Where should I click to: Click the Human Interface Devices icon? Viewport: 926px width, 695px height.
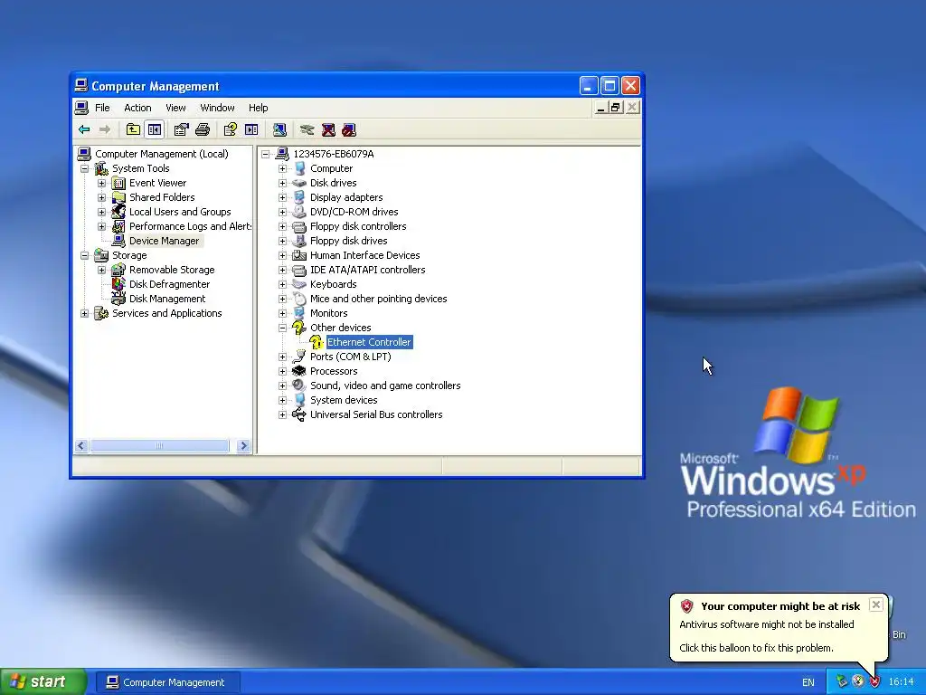coord(299,255)
